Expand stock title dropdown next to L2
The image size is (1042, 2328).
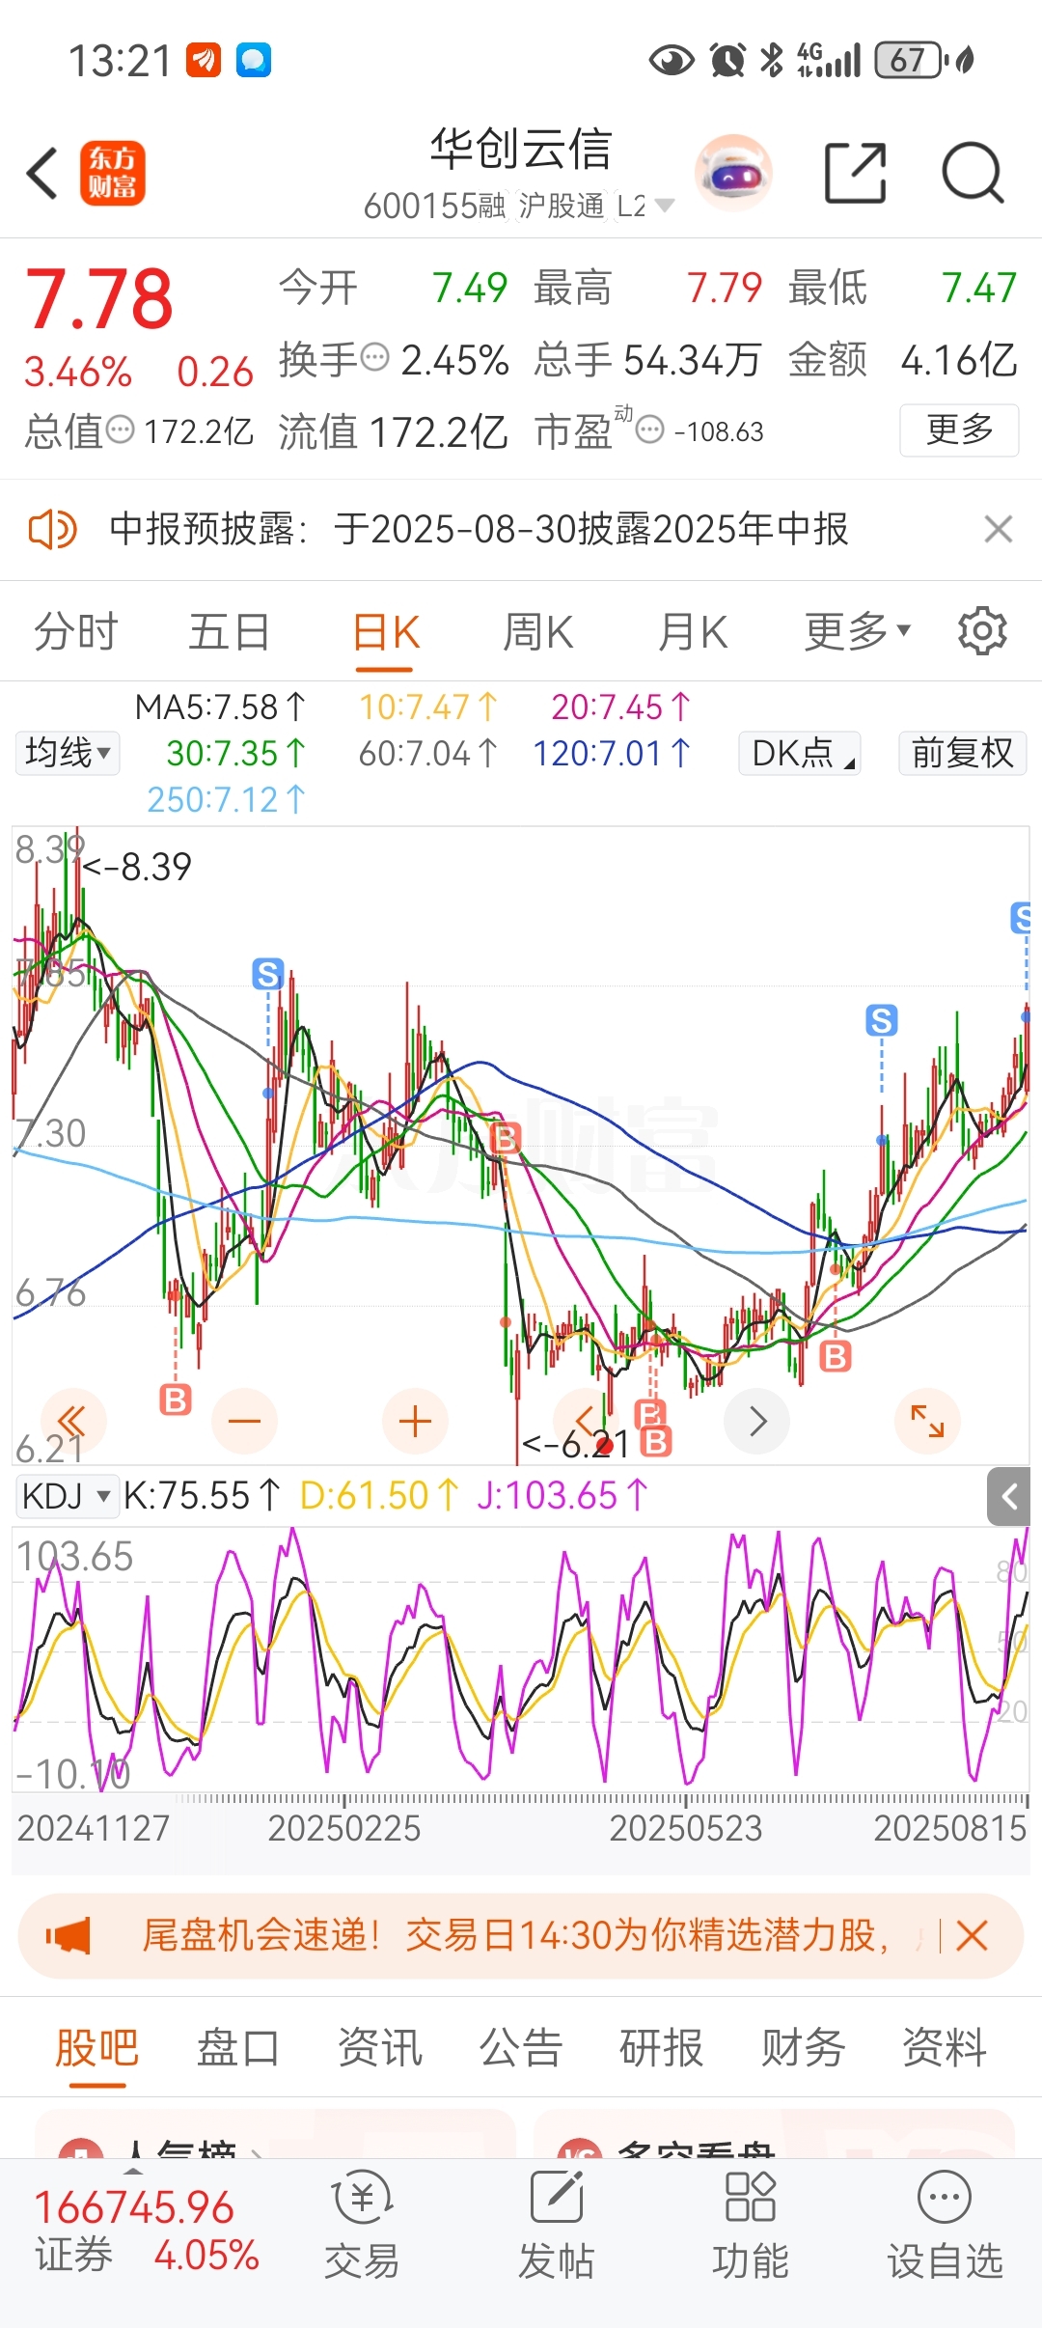[664, 206]
